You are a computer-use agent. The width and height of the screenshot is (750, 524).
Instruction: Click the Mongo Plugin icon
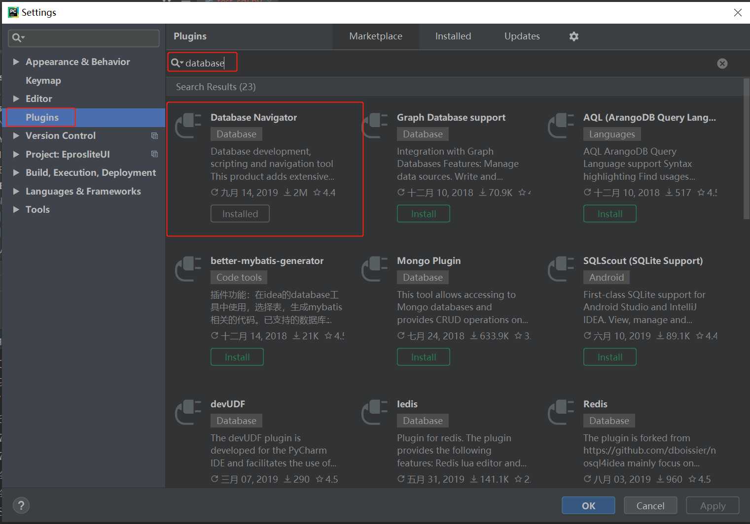[x=375, y=269]
